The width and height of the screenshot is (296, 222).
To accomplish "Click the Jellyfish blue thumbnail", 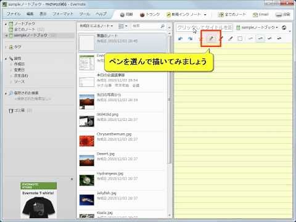I will pos(86,200).
